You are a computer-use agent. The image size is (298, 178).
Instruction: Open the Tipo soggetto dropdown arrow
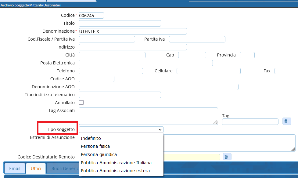pyautogui.click(x=160, y=130)
